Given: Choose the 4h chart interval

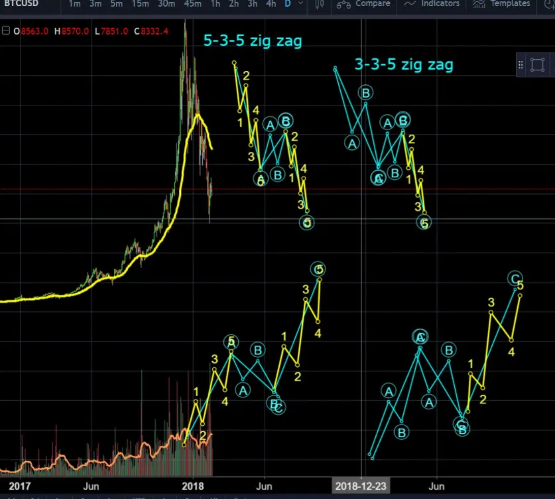Looking at the screenshot, I should point(271,4).
